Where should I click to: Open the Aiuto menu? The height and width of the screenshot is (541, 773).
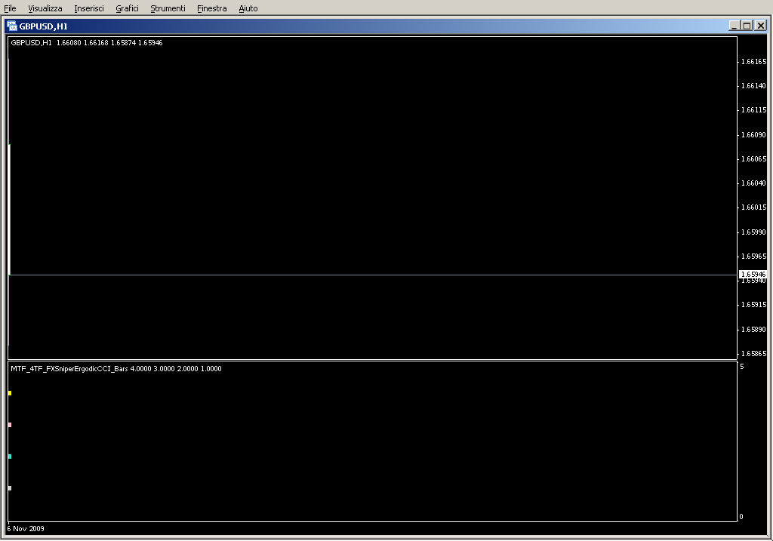pos(248,8)
